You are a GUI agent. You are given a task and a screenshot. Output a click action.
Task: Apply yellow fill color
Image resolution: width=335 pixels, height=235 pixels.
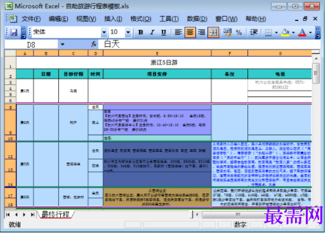tap(286, 32)
